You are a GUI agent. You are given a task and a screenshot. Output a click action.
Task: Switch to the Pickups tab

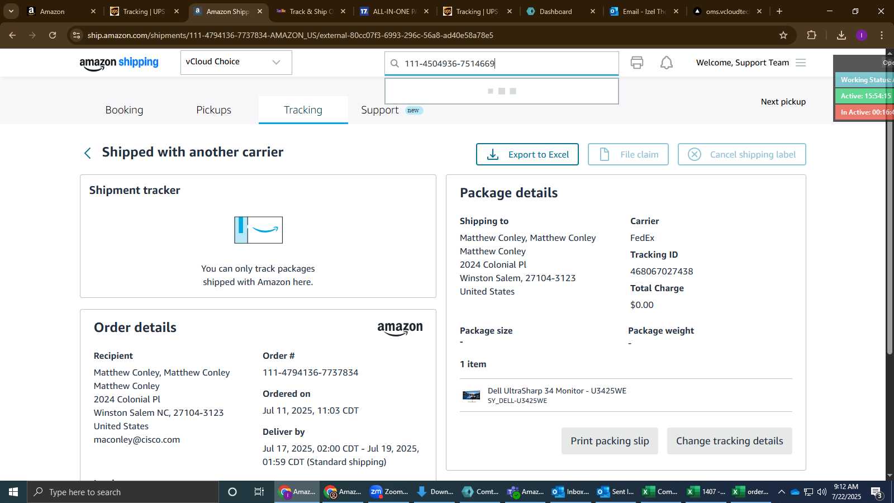click(x=213, y=110)
